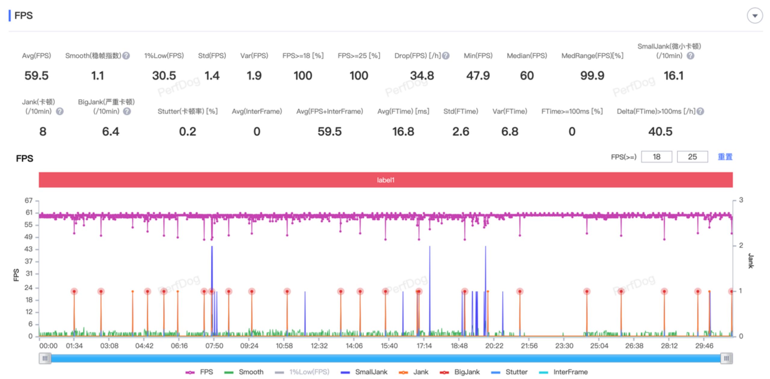Open help icon beside SmallJank (/10min)
This screenshot has width=770, height=379.
(x=691, y=56)
